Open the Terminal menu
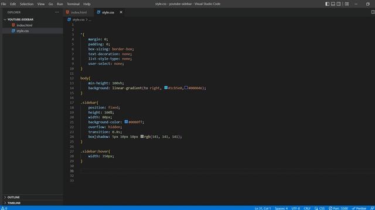 (x=73, y=4)
